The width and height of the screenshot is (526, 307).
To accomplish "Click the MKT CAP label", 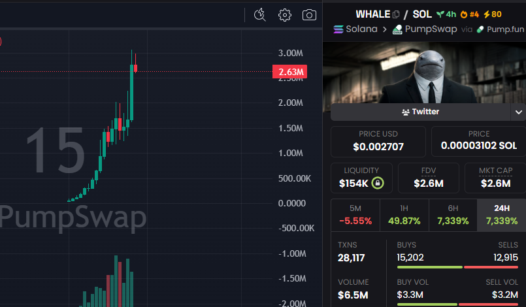I will point(495,170).
